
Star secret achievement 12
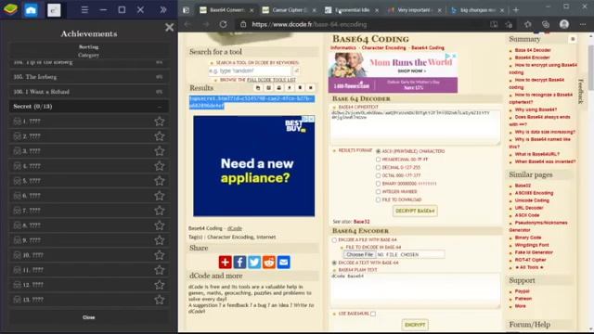pyautogui.click(x=160, y=285)
